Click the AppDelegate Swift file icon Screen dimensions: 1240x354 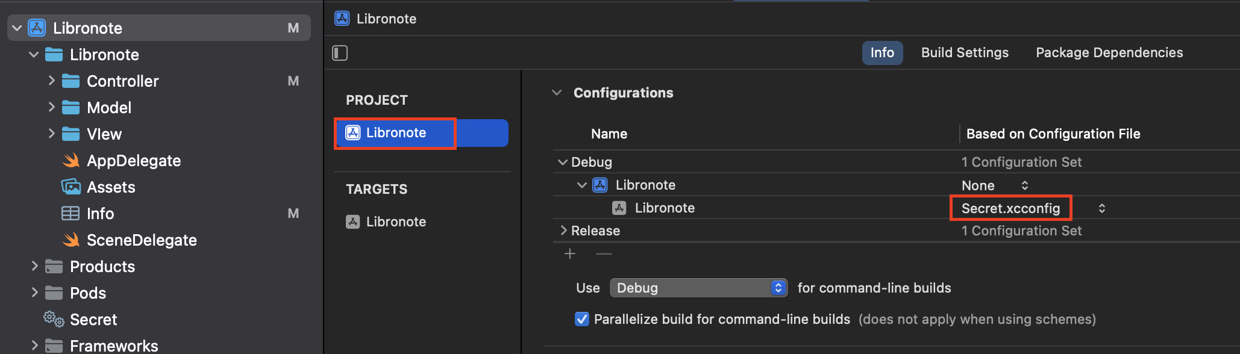tap(70, 161)
